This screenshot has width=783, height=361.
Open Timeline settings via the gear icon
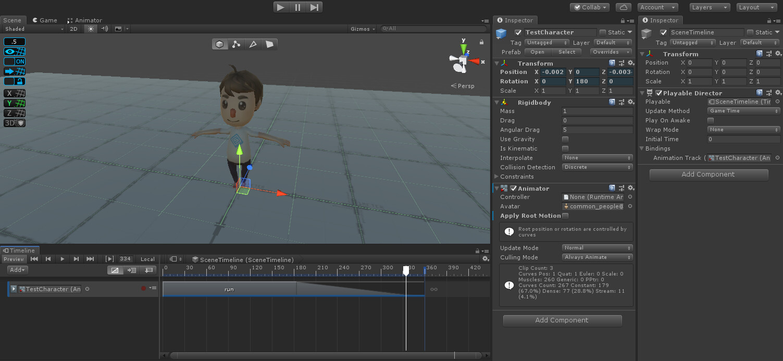[486, 258]
